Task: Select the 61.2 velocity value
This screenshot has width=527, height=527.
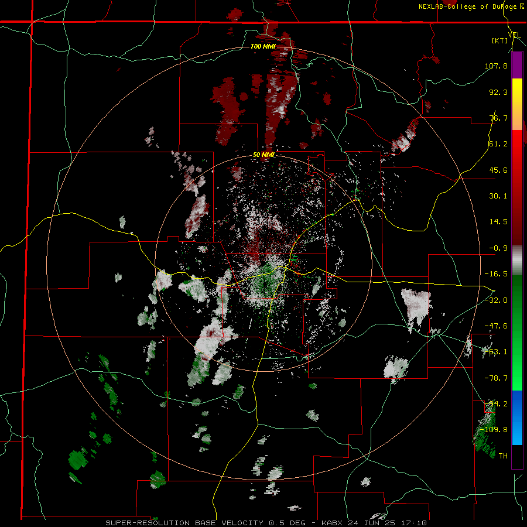Action: [x=498, y=144]
